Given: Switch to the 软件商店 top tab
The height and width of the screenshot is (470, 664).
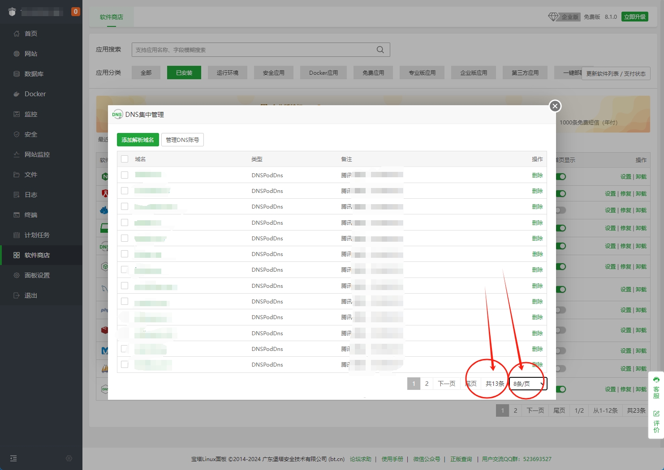Looking at the screenshot, I should pyautogui.click(x=112, y=17).
